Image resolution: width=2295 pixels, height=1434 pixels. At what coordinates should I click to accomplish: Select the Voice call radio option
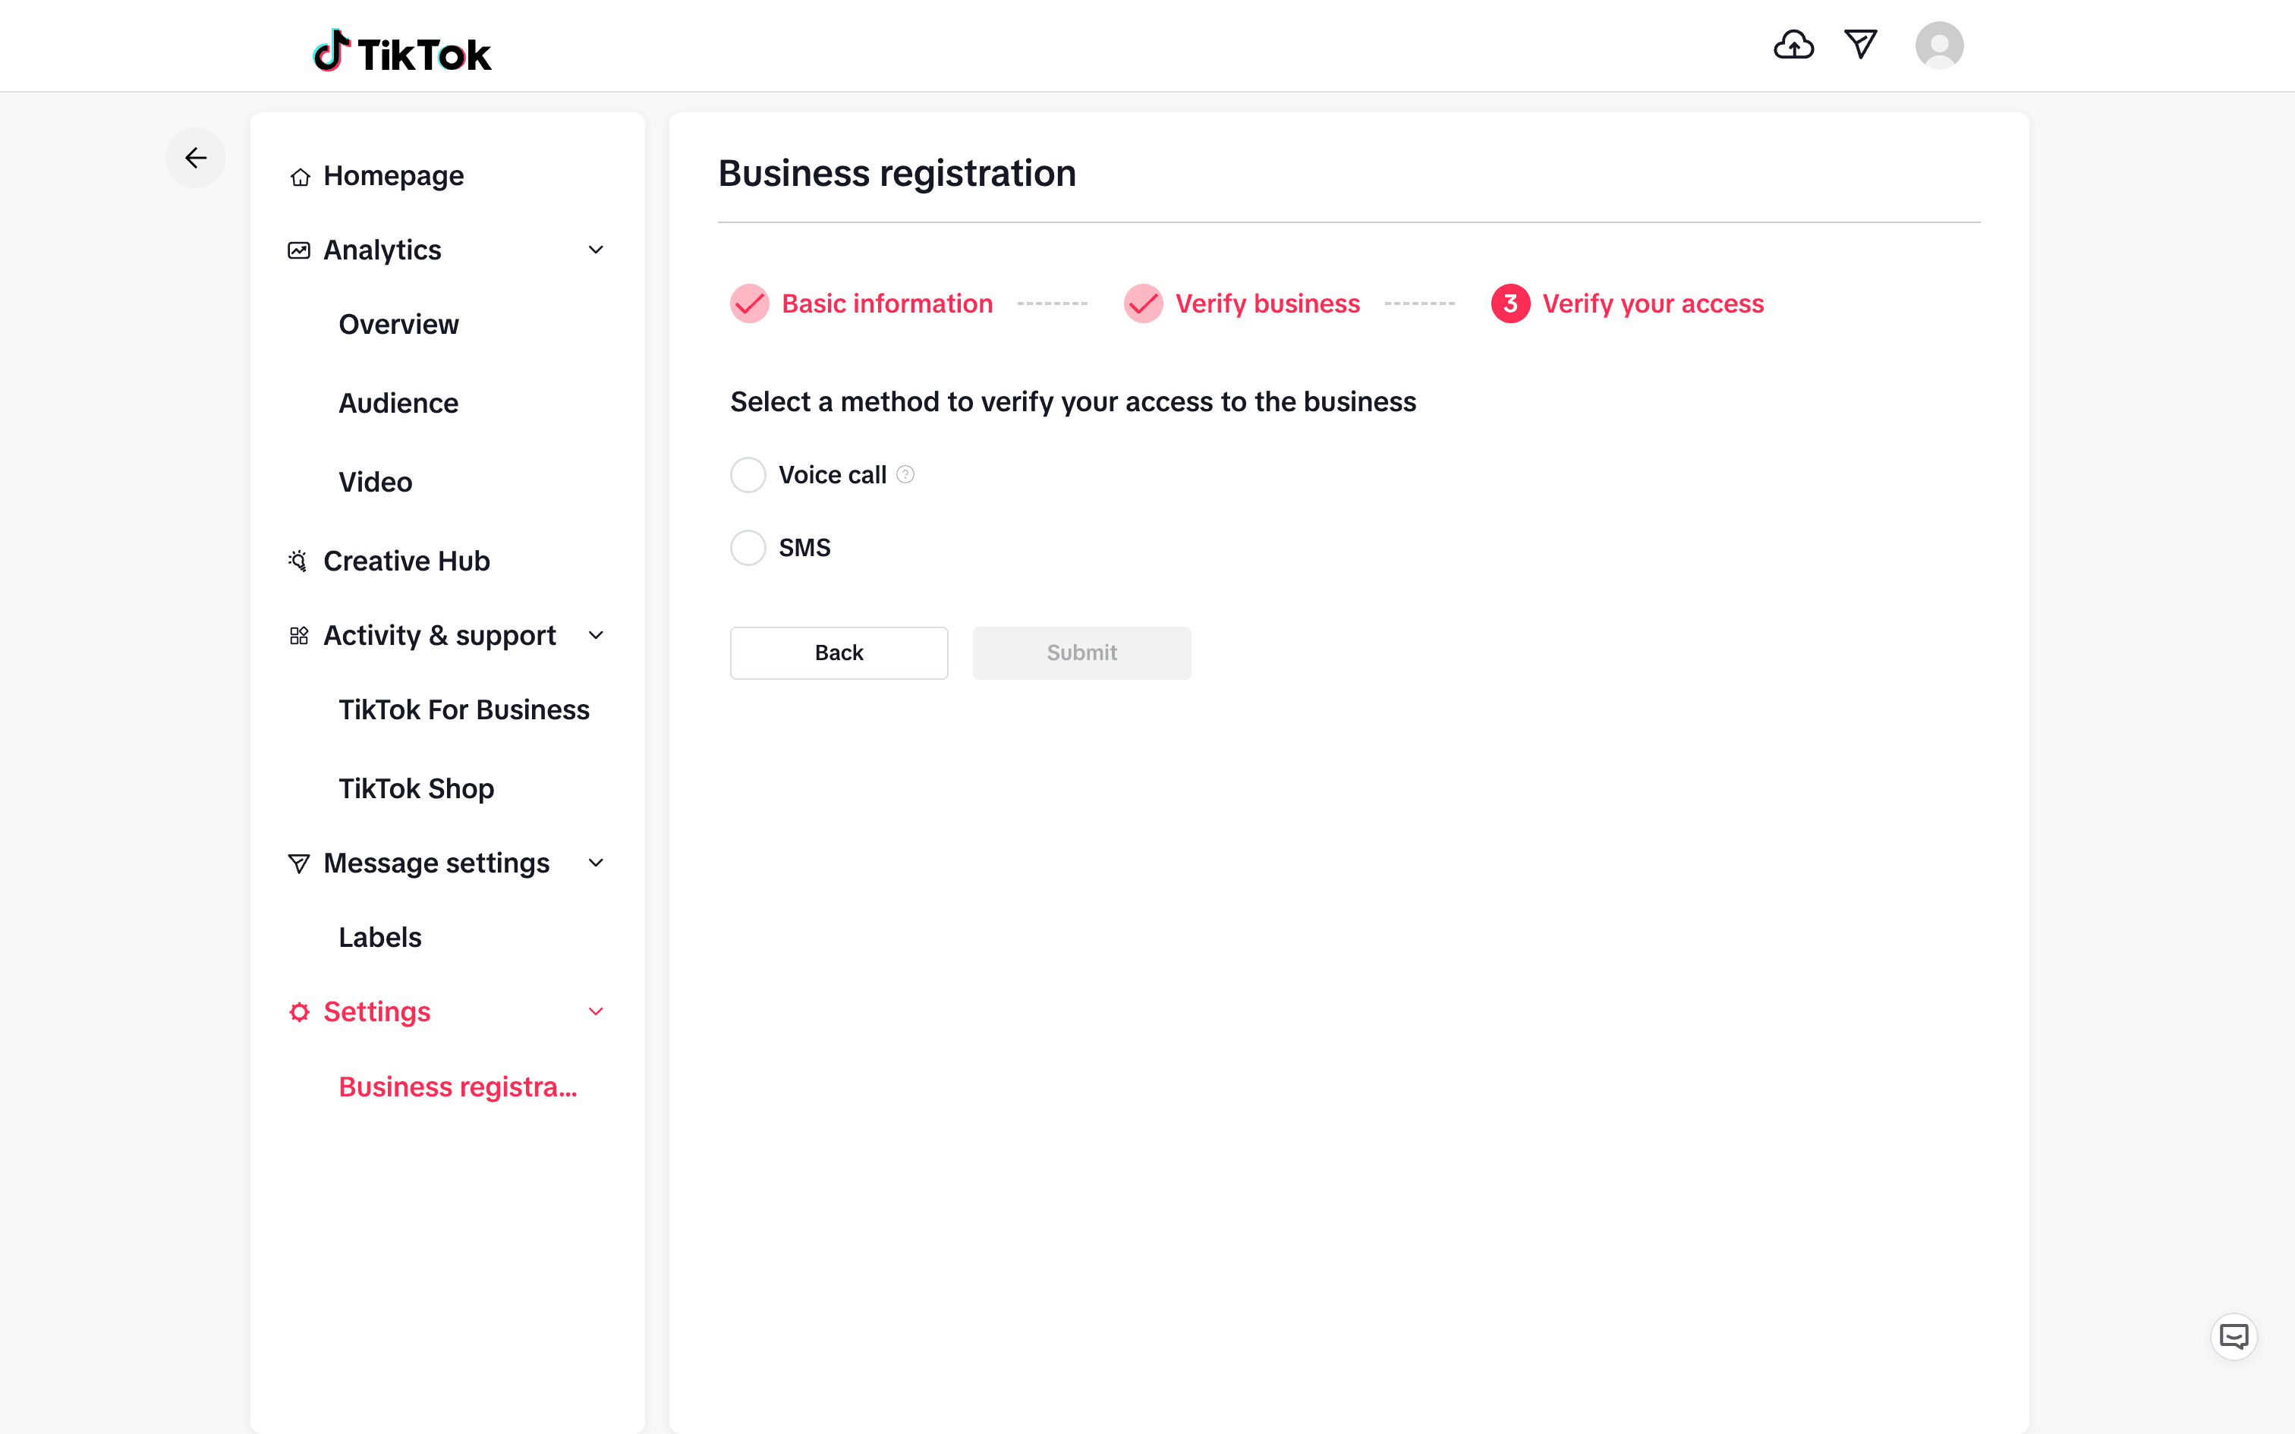(748, 474)
